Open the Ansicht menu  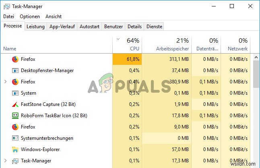(x=54, y=17)
